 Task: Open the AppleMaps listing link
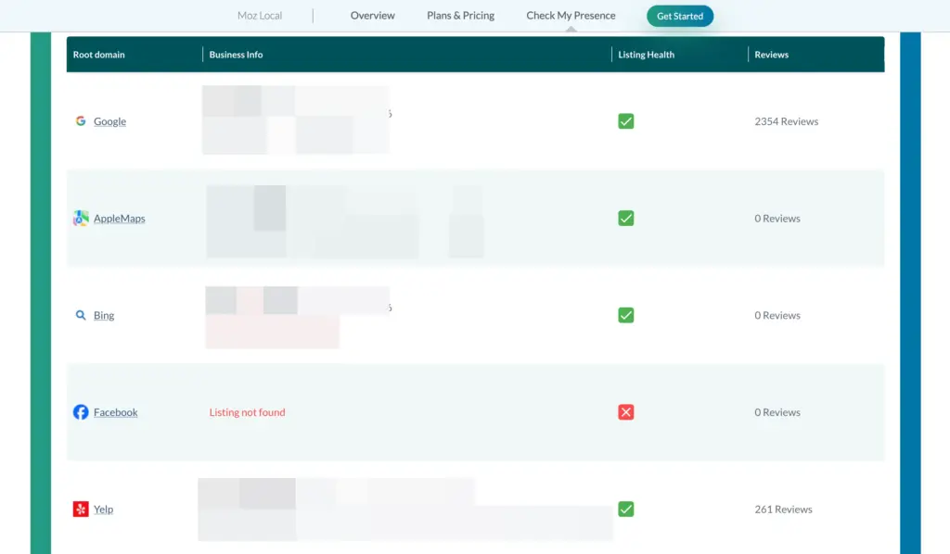120,219
